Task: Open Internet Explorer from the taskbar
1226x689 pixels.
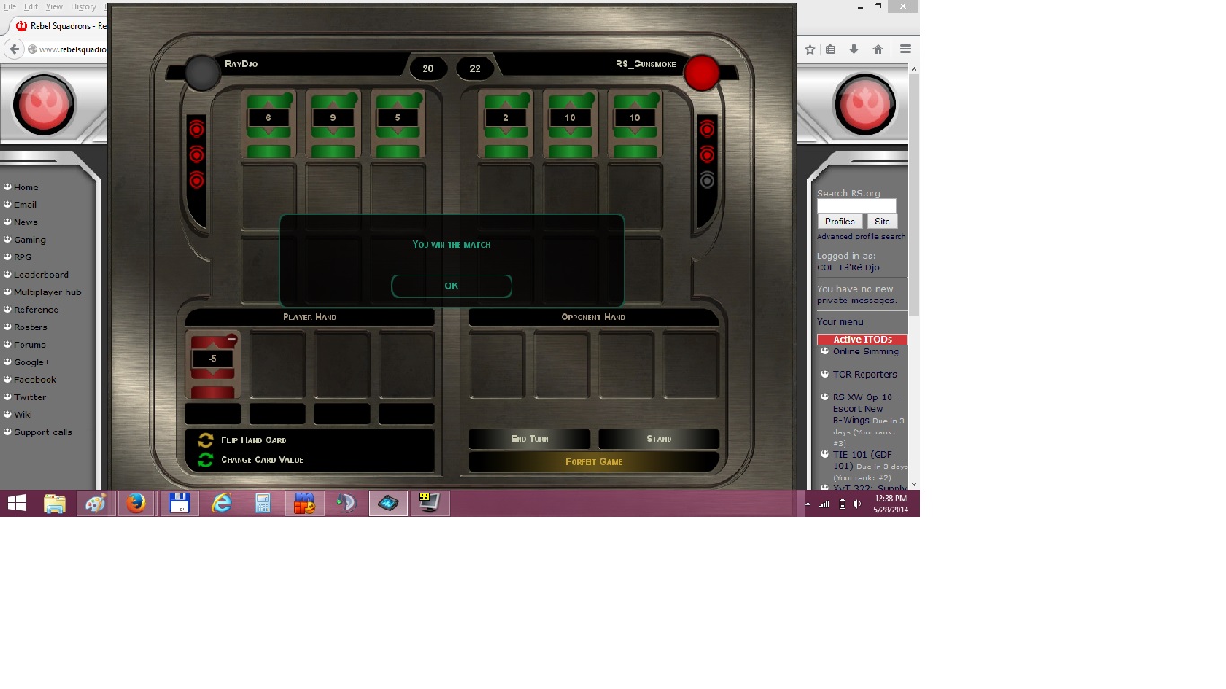Action: [x=221, y=503]
